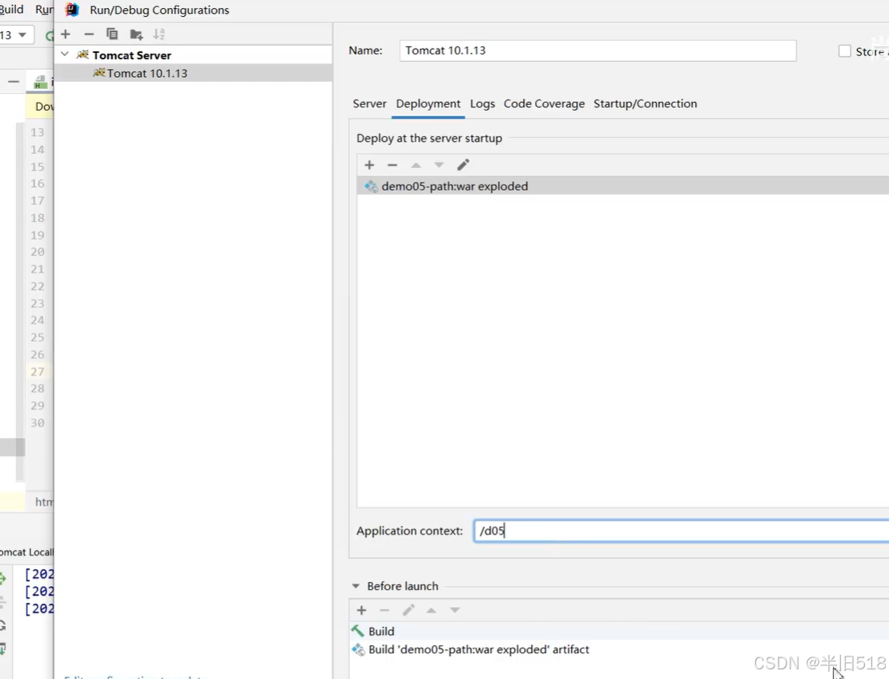Screen dimensions: 889x679
Task: Switch to the Deployment tab
Action: (x=428, y=104)
